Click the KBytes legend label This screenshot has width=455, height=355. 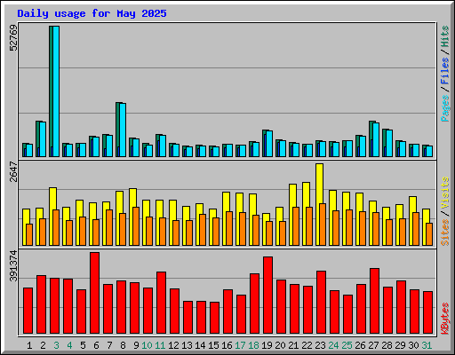pyautogui.click(x=445, y=319)
